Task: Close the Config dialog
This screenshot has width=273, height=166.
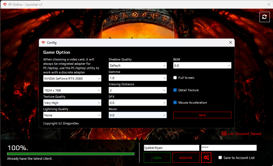Action: [231, 42]
